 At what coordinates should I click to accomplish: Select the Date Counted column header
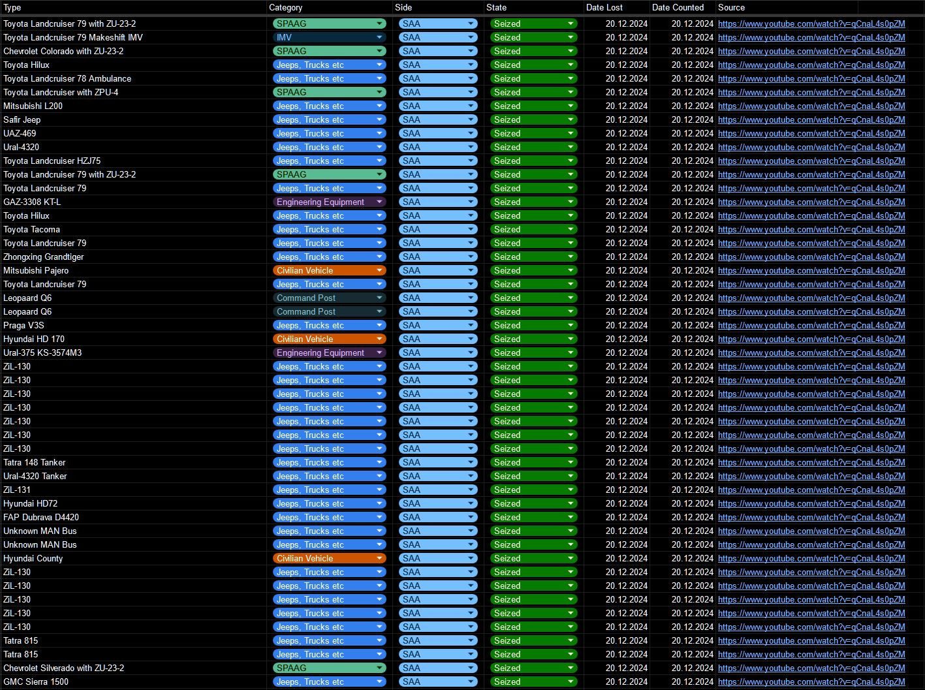tap(683, 7)
